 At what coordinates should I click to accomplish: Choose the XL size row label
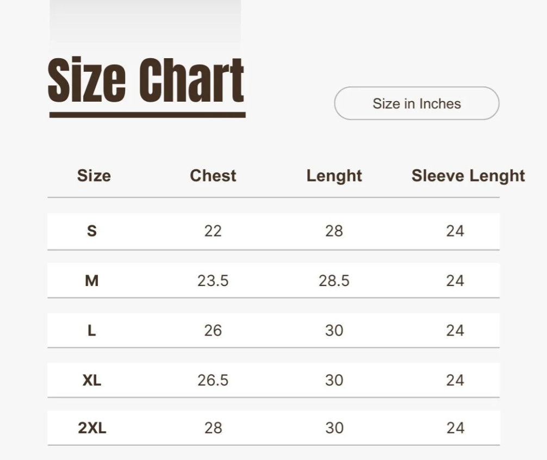[x=92, y=380]
